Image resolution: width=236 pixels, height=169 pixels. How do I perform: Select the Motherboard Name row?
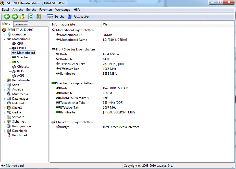pyautogui.click(x=73, y=40)
